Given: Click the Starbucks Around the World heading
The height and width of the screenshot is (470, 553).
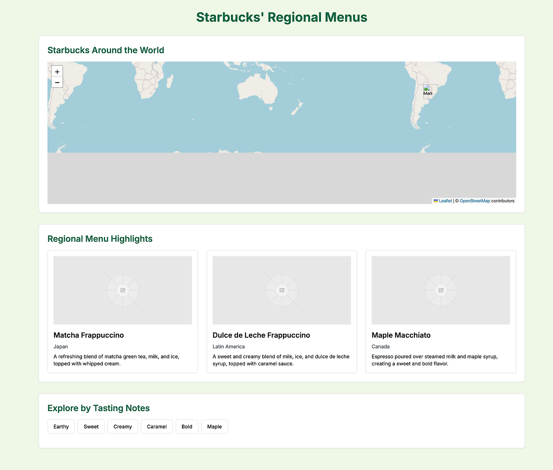Looking at the screenshot, I should [x=106, y=50].
